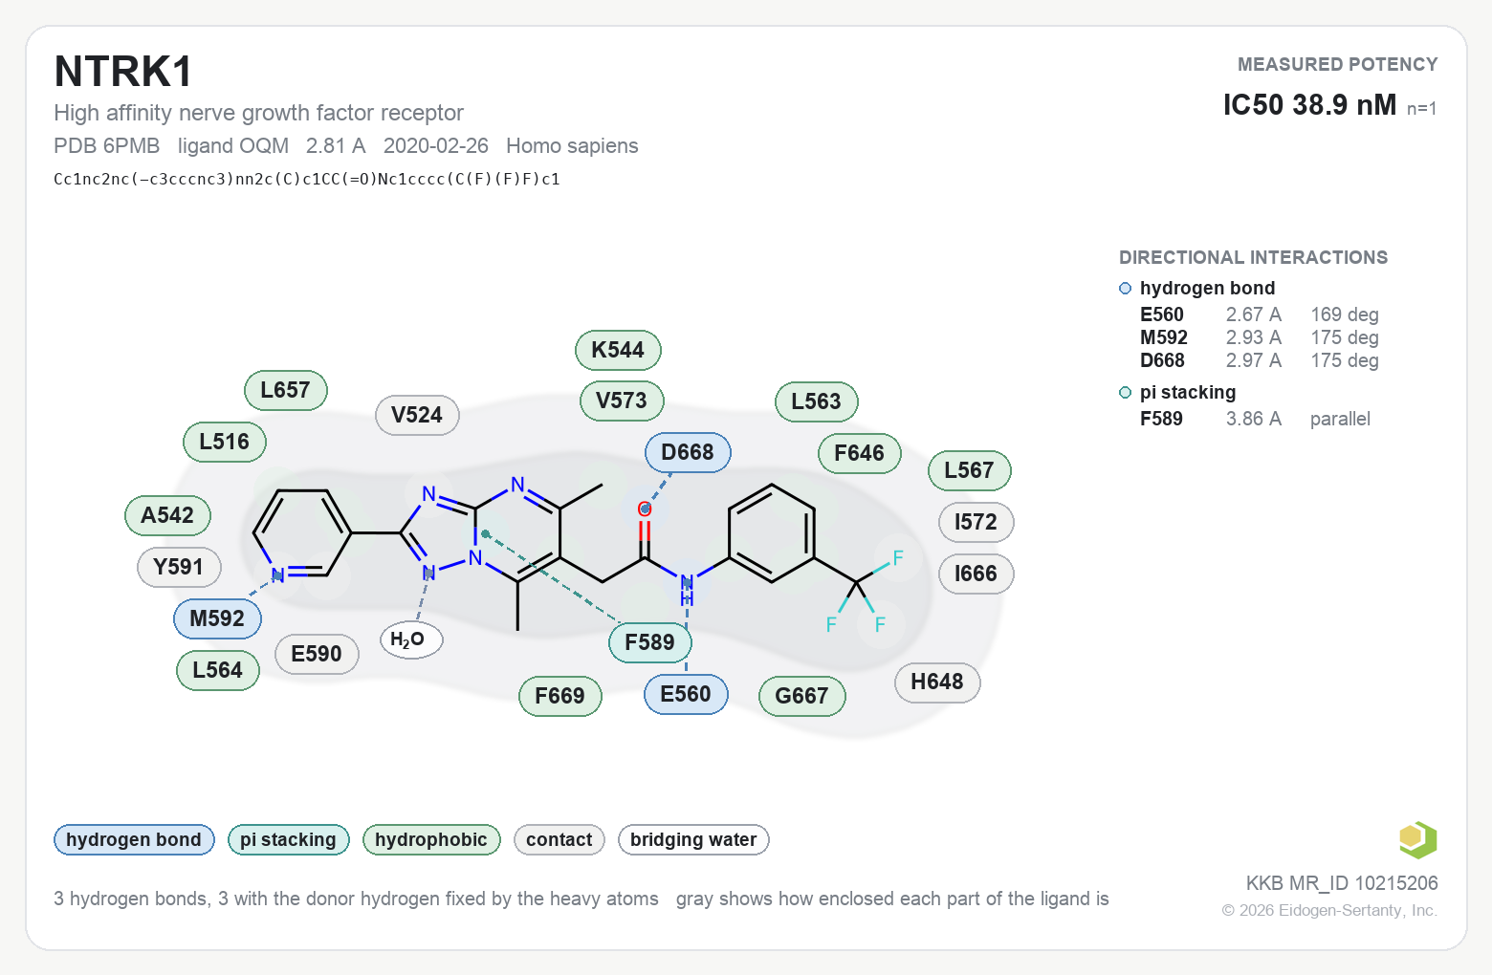Click residue label A542
Image resolution: width=1492 pixels, height=975 pixels.
pos(167,515)
